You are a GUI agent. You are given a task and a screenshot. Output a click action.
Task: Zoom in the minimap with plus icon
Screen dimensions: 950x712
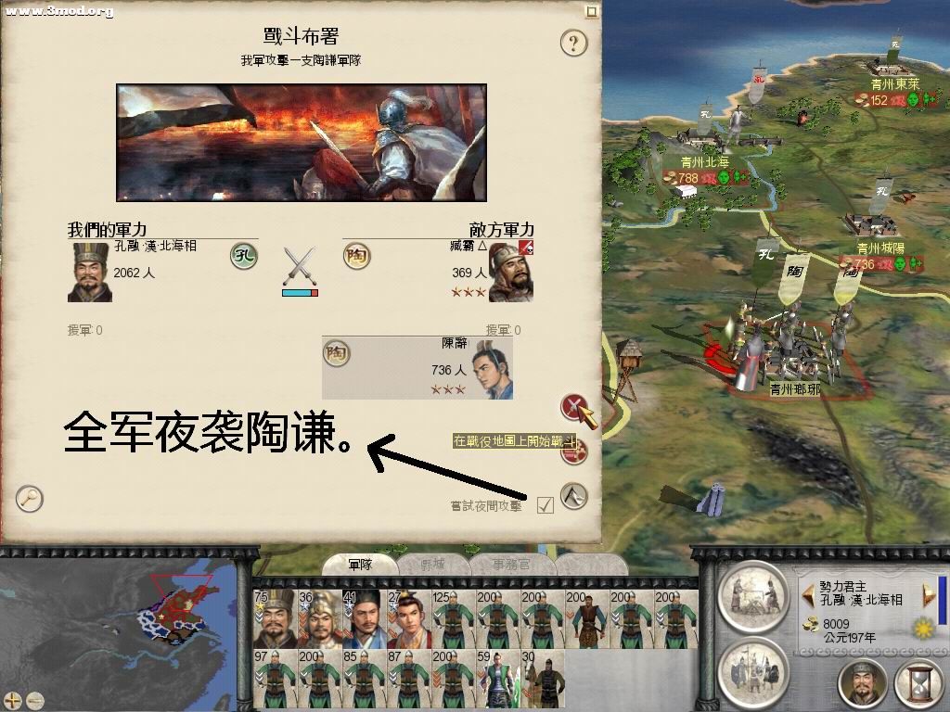(x=12, y=701)
